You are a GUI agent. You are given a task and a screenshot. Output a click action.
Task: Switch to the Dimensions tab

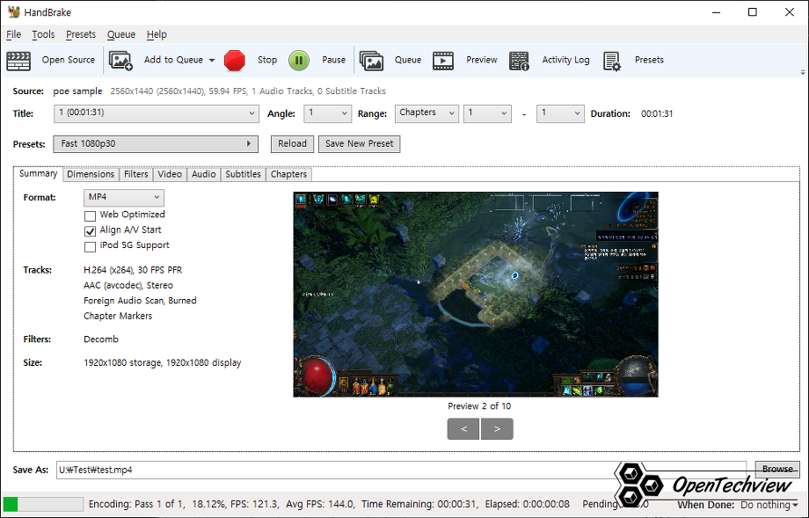91,174
